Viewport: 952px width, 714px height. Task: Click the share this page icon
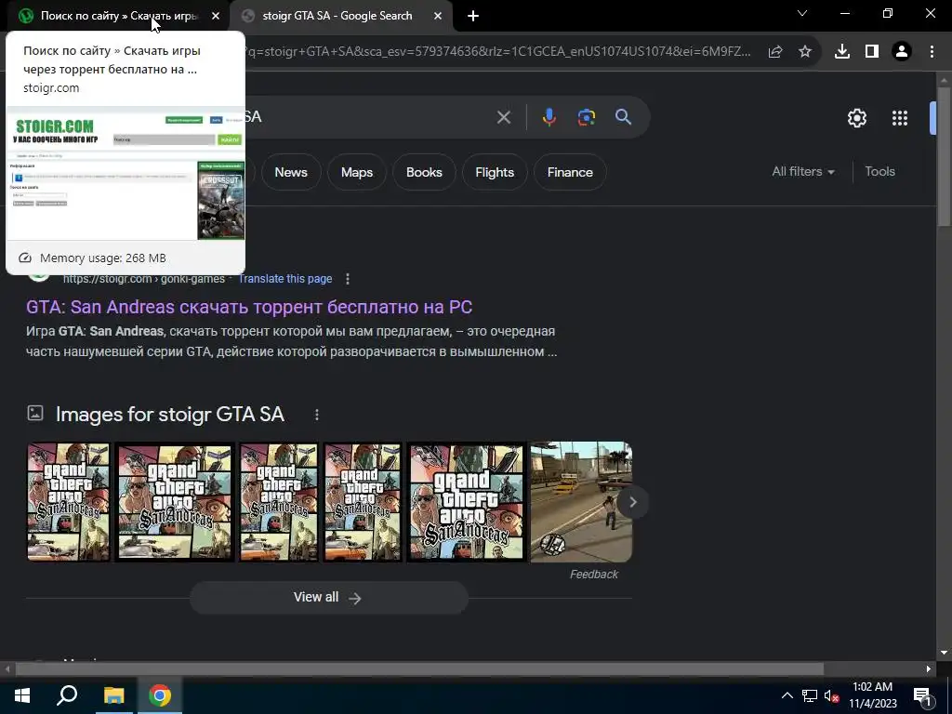(x=775, y=52)
